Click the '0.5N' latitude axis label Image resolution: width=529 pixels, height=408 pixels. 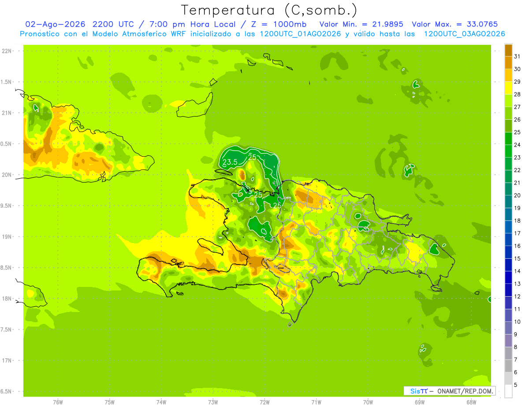point(7,144)
